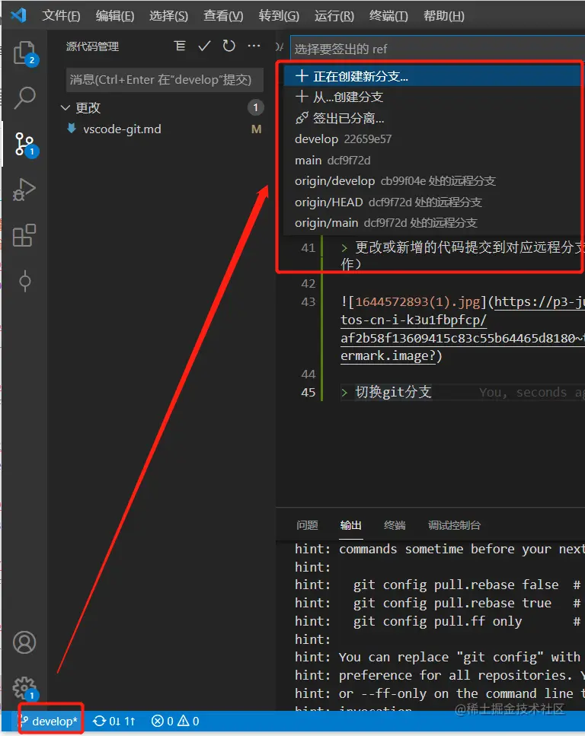
Task: Open the Search view icon
Action: pyautogui.click(x=24, y=97)
